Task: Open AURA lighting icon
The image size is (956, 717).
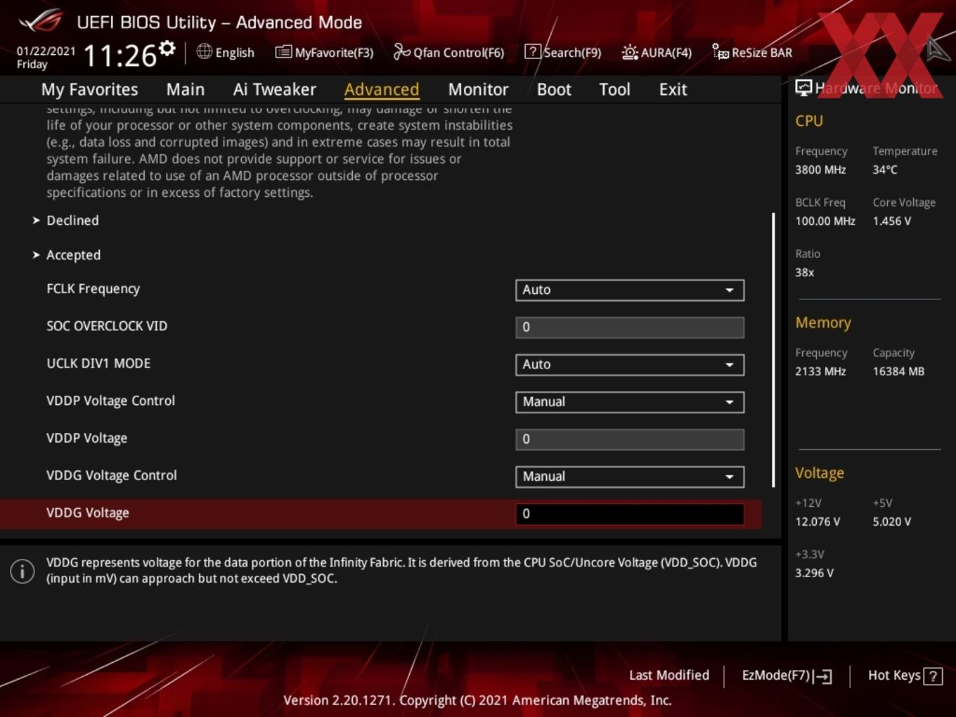Action: click(630, 52)
